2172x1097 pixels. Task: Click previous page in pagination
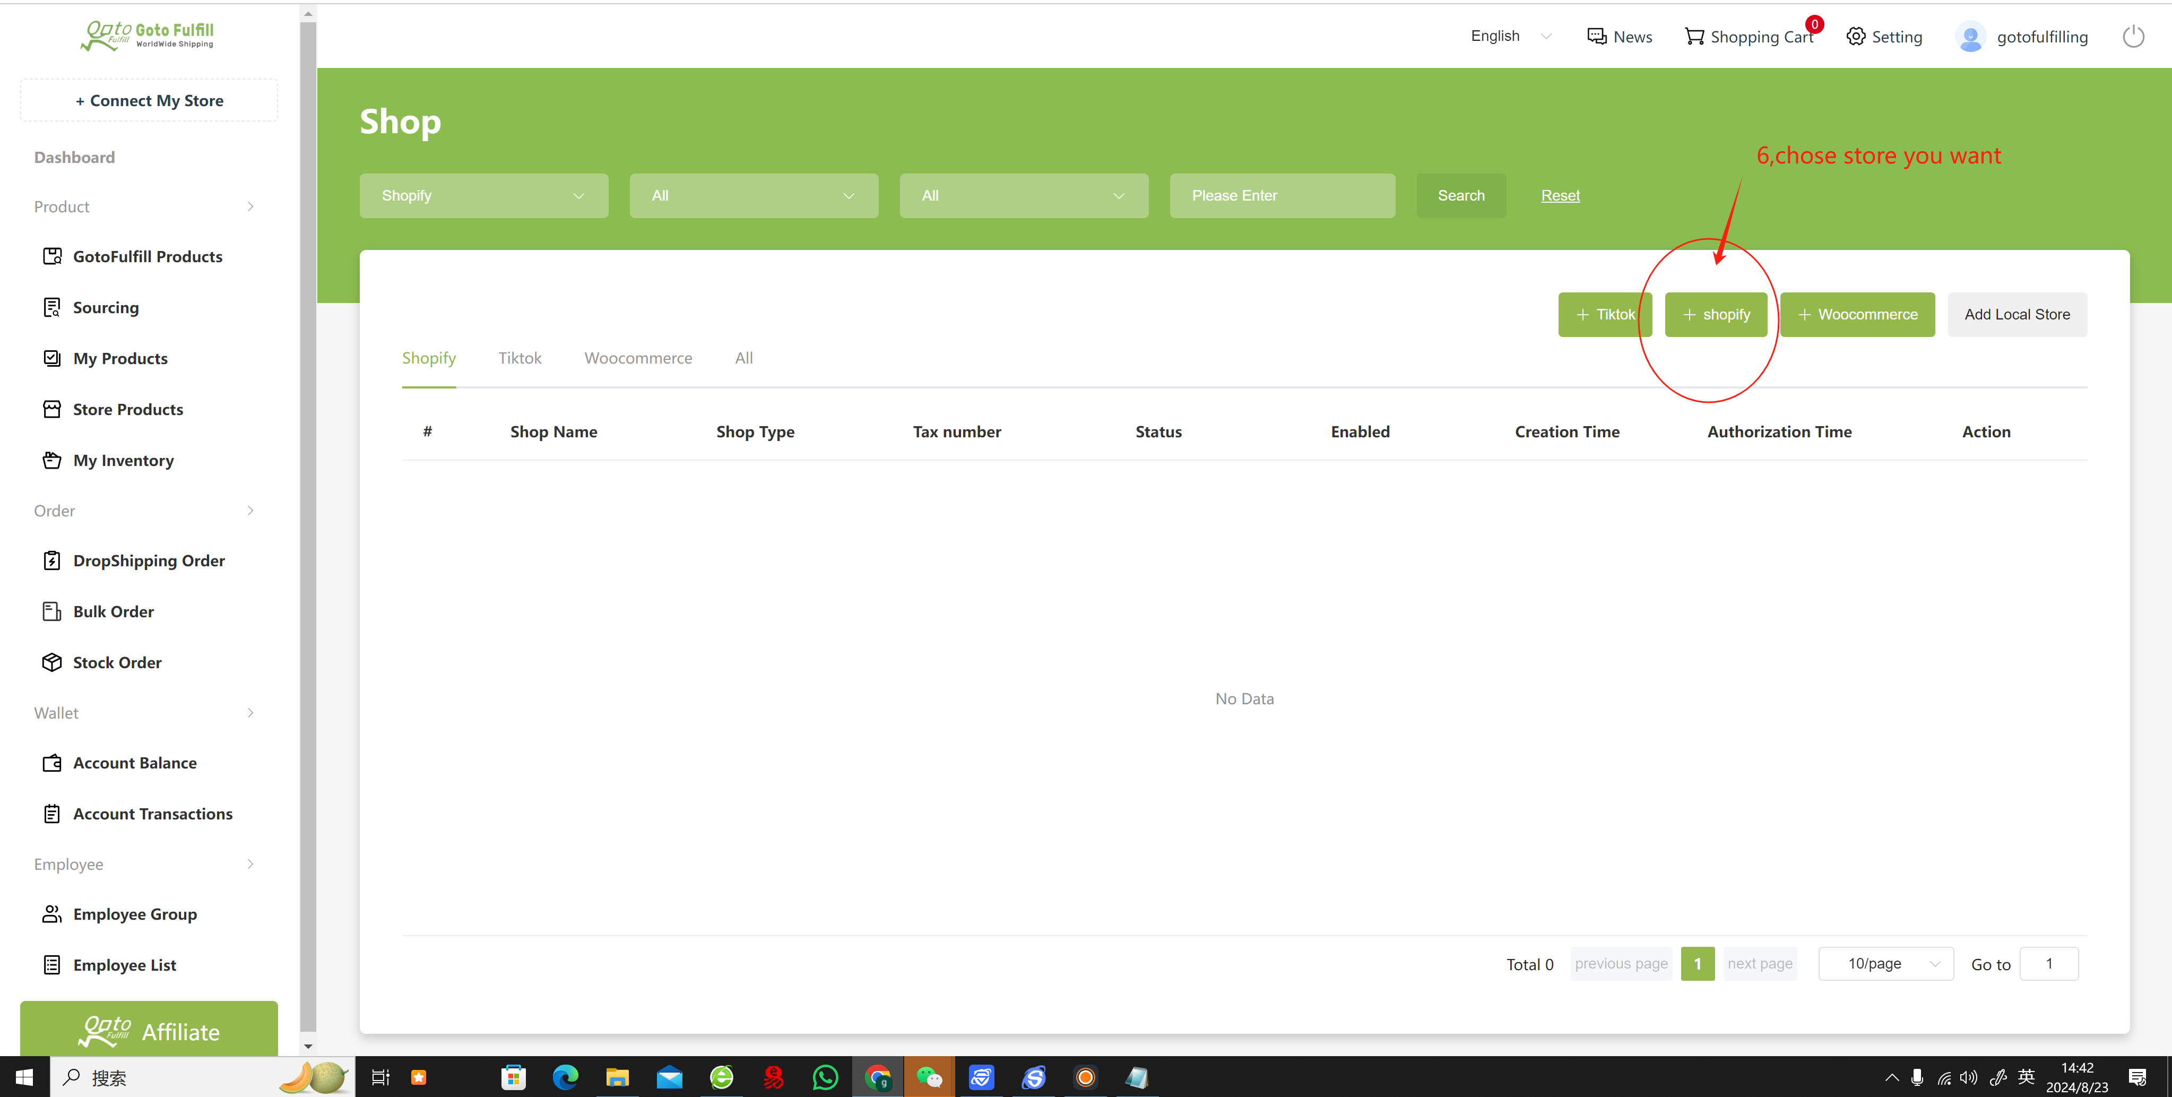[1621, 964]
